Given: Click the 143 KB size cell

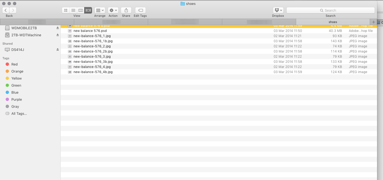Looking at the screenshot, I should 336,41.
